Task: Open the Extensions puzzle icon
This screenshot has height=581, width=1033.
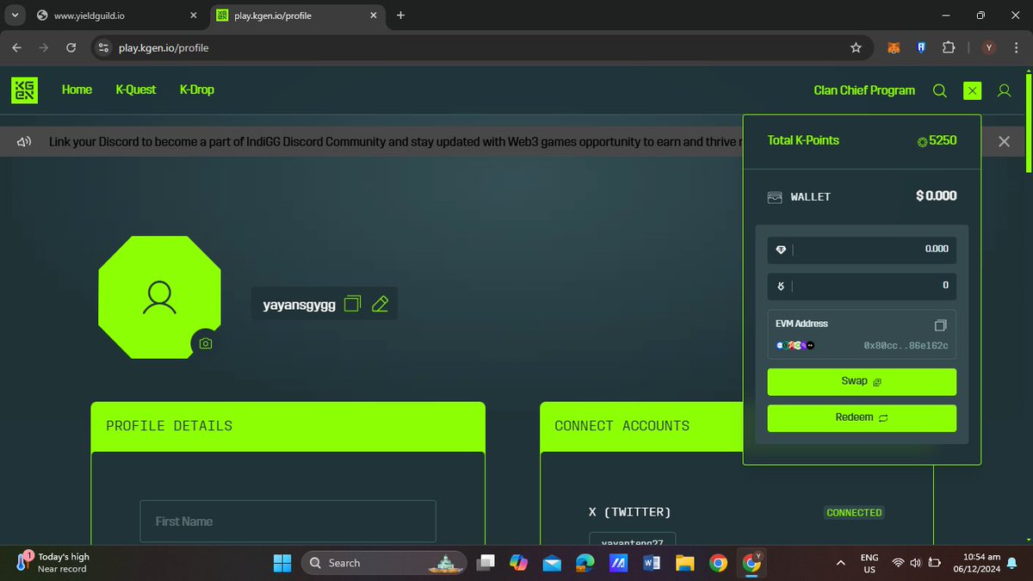Action: click(x=949, y=48)
